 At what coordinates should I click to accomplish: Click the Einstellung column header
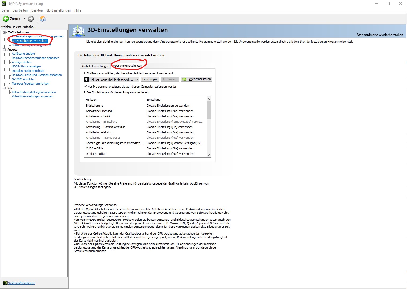point(176,100)
